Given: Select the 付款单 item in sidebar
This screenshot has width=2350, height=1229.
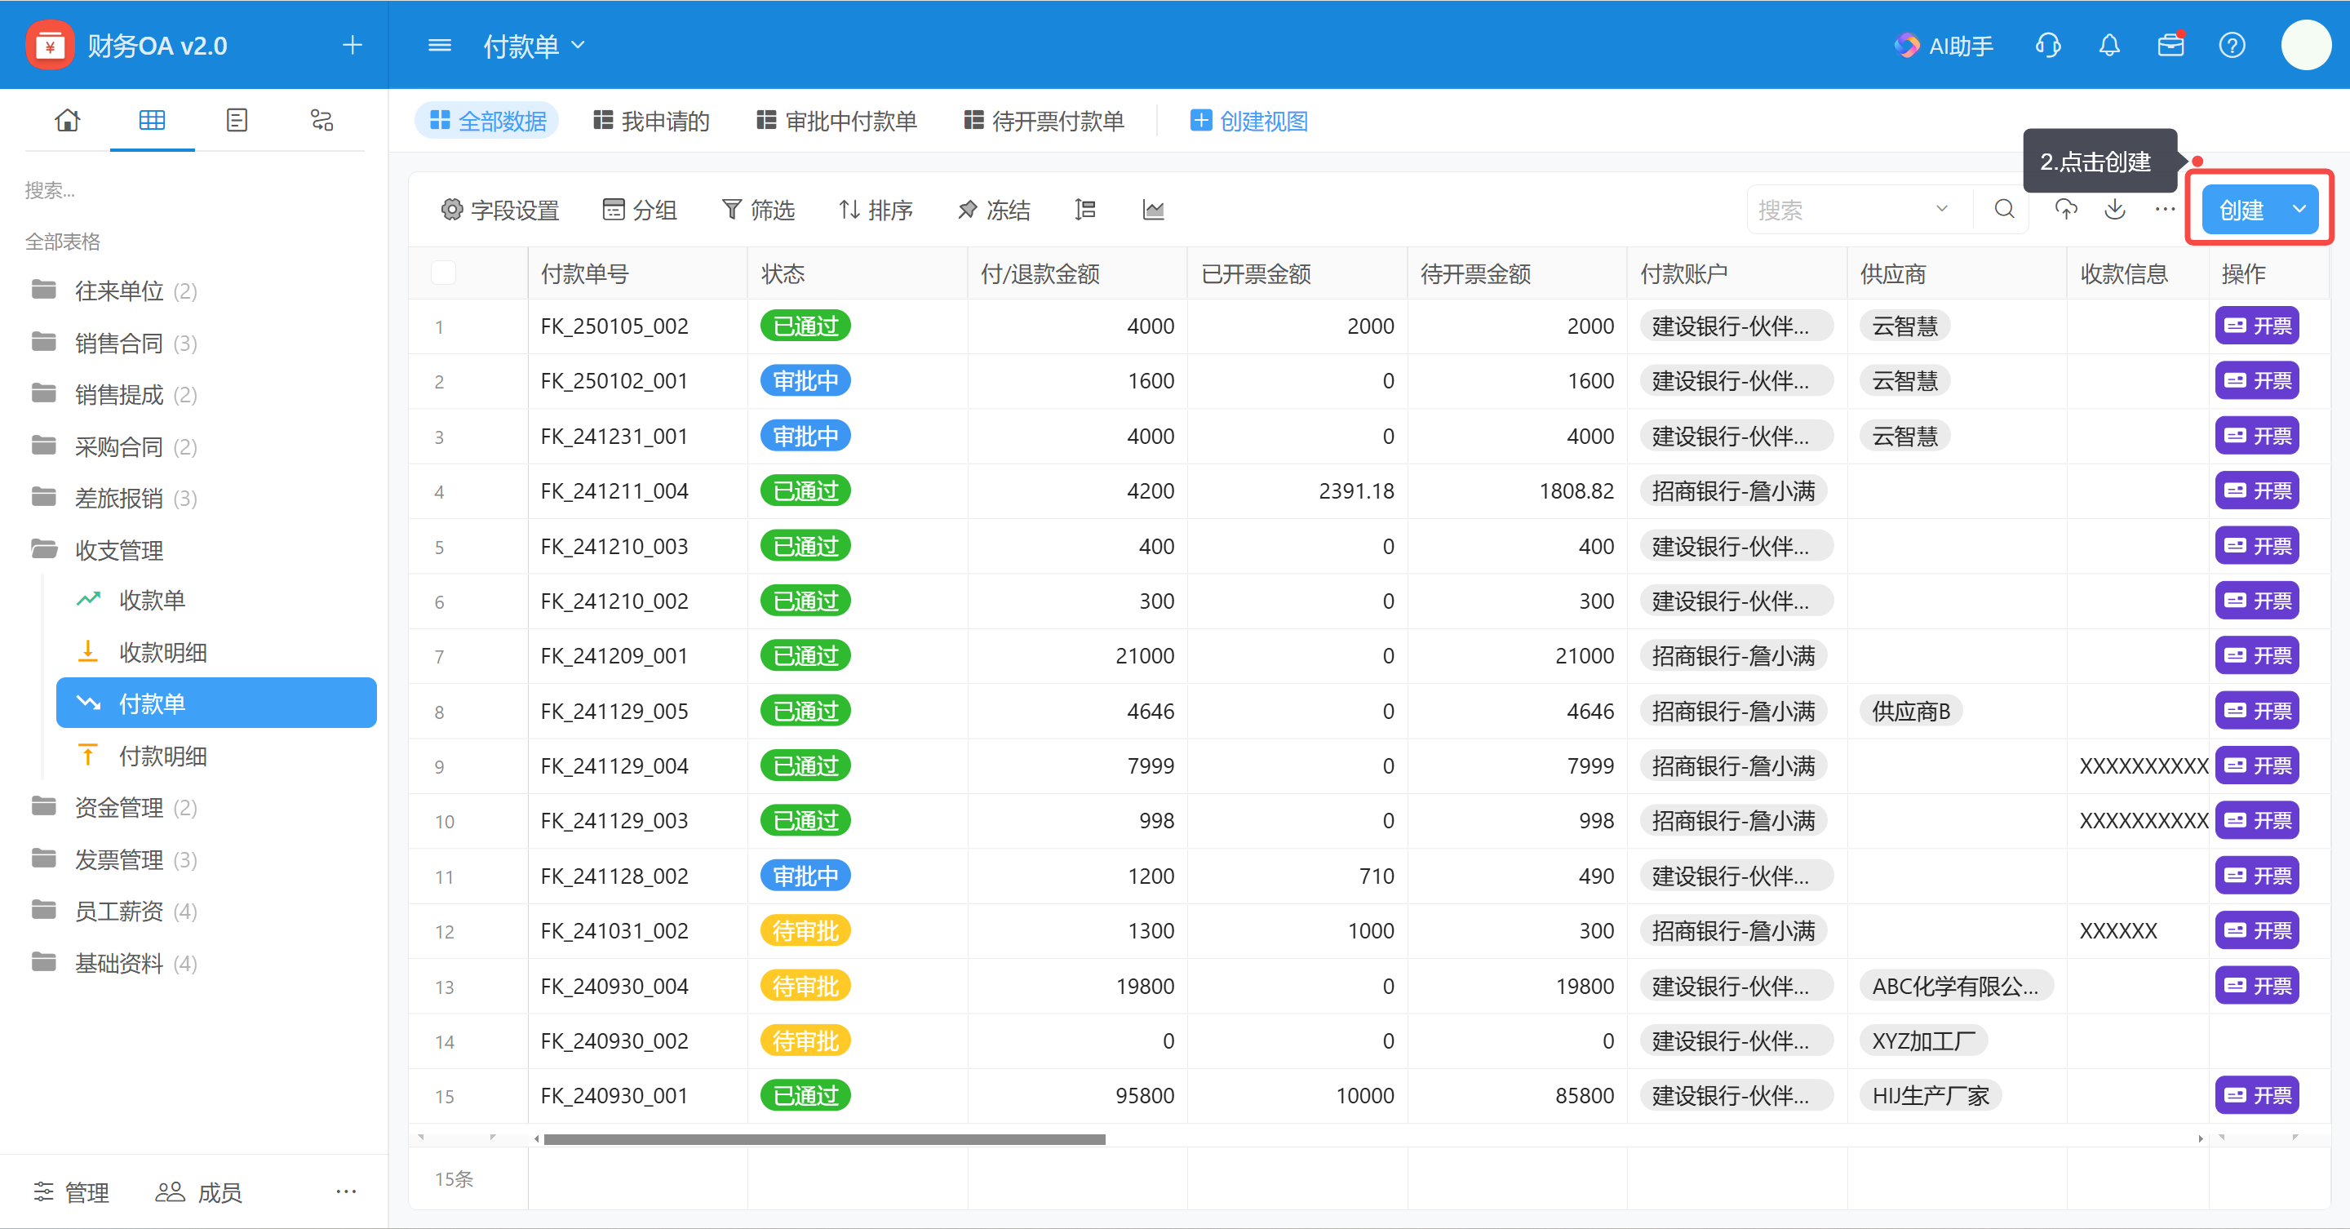Looking at the screenshot, I should tap(216, 703).
